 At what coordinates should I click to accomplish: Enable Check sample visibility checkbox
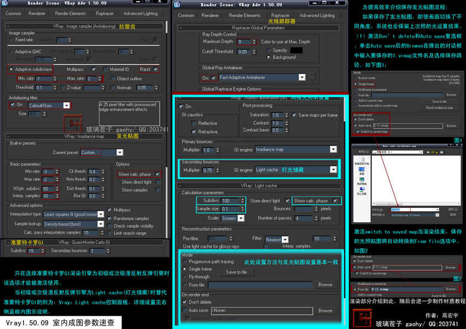[110, 226]
